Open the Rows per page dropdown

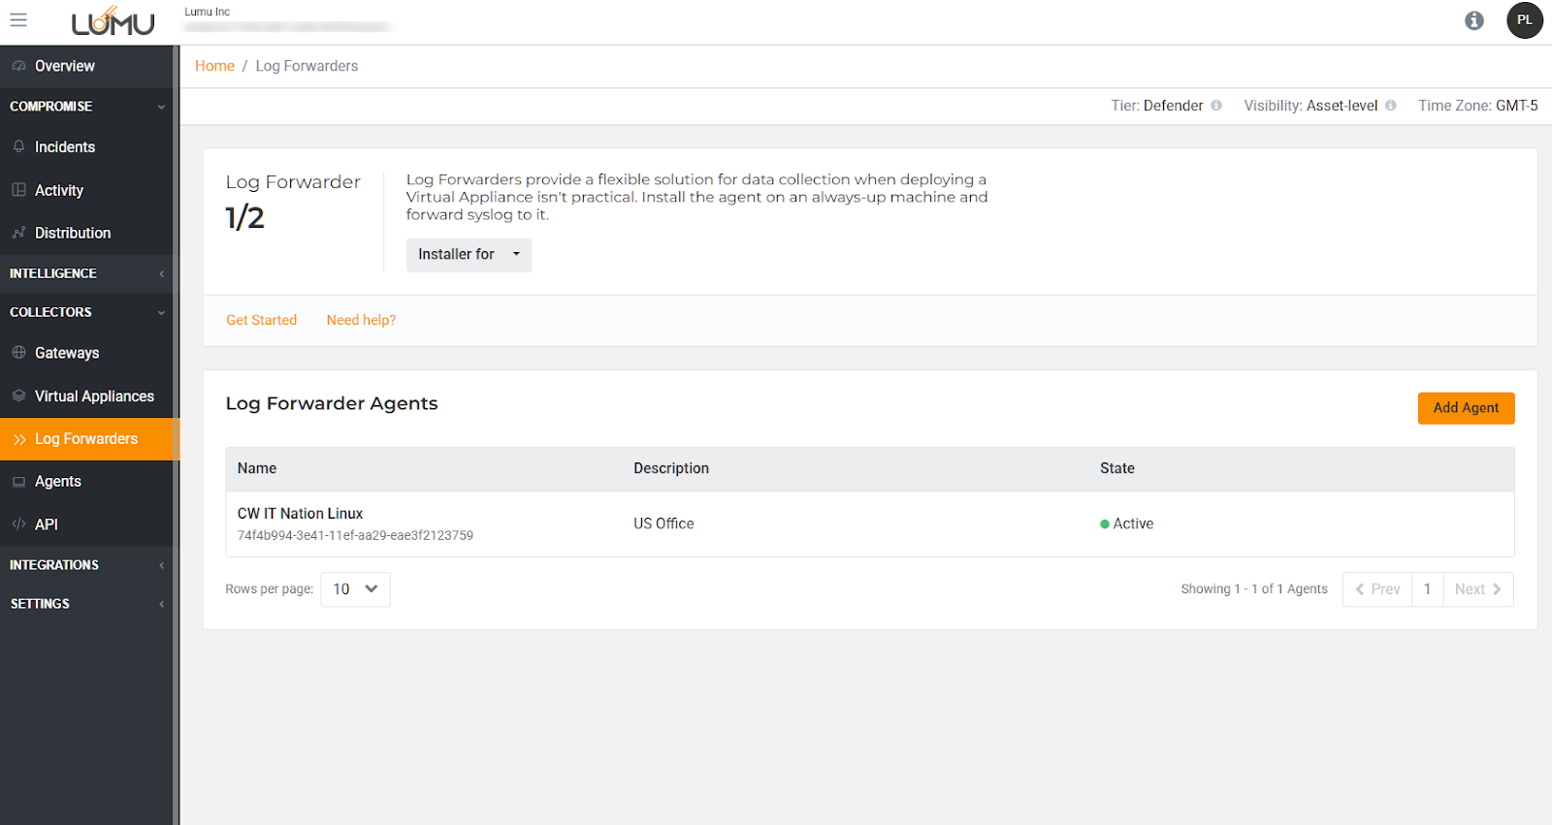point(355,589)
